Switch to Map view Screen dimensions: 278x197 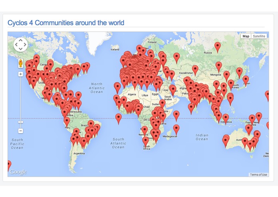click(x=246, y=36)
